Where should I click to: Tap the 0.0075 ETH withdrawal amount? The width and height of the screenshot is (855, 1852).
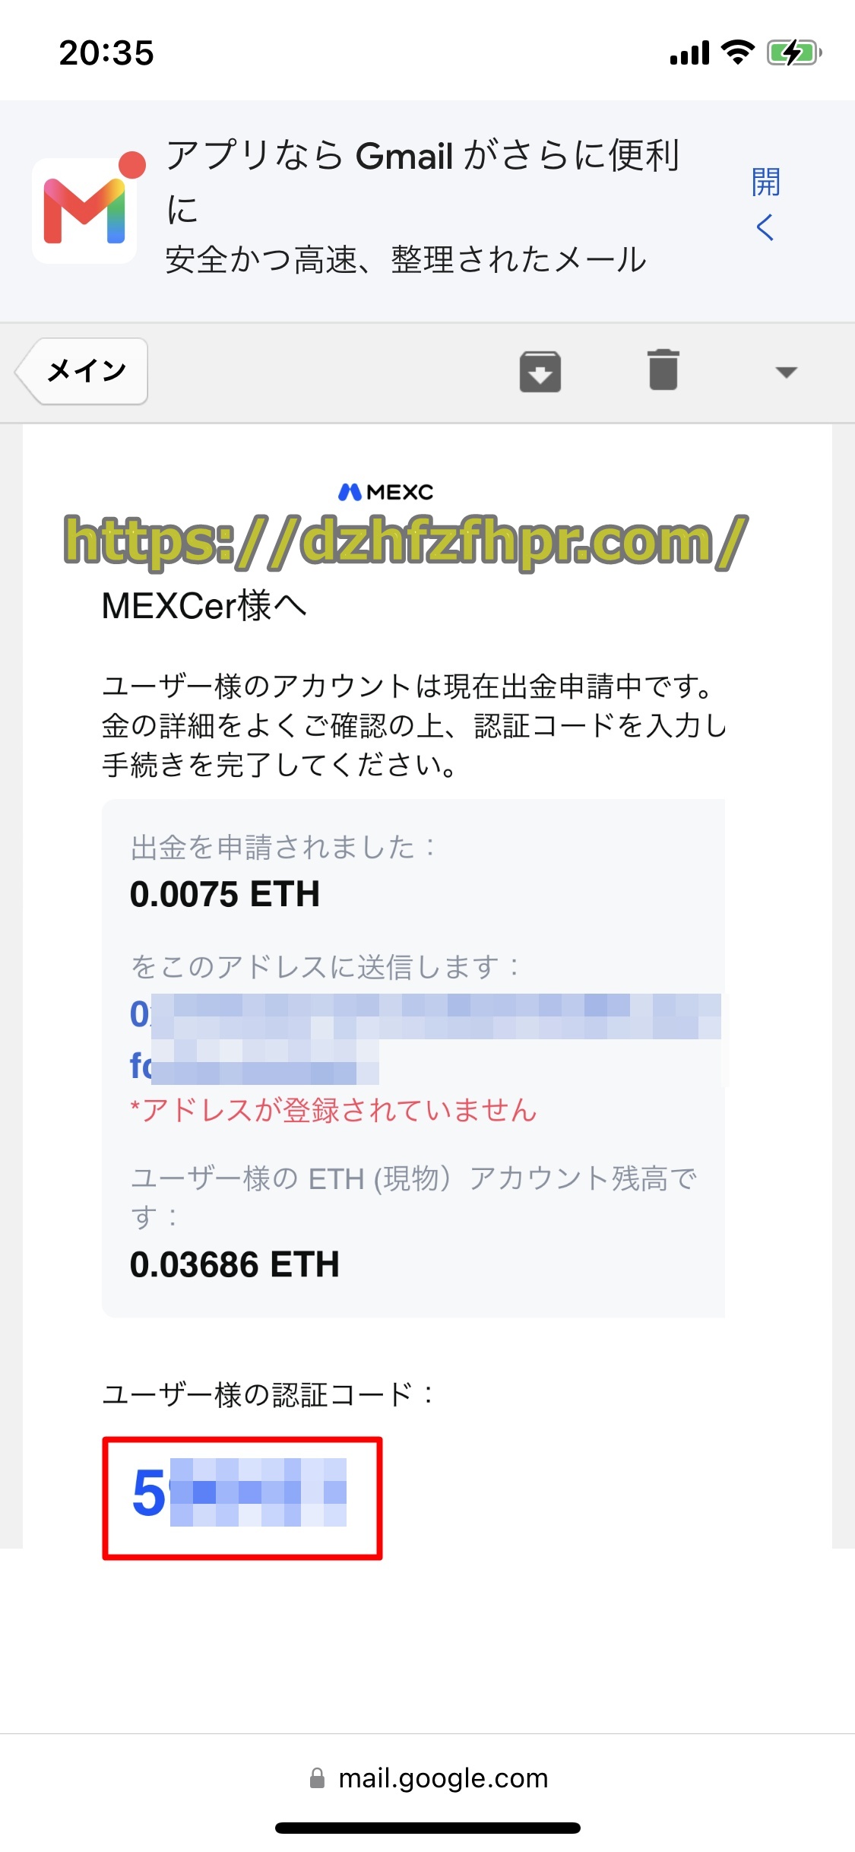point(225,894)
